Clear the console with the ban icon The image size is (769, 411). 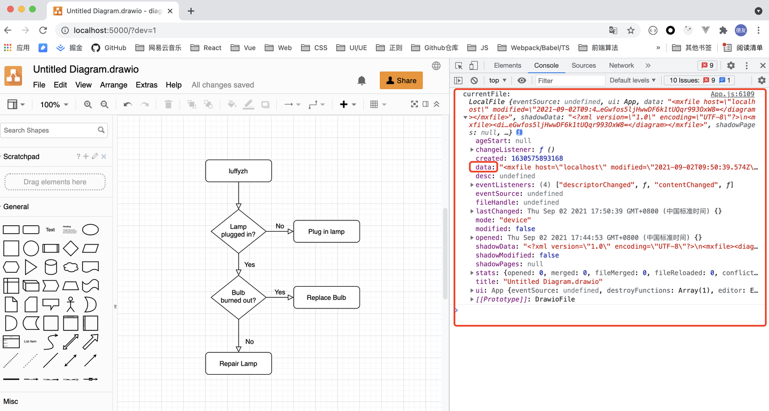pyautogui.click(x=474, y=81)
